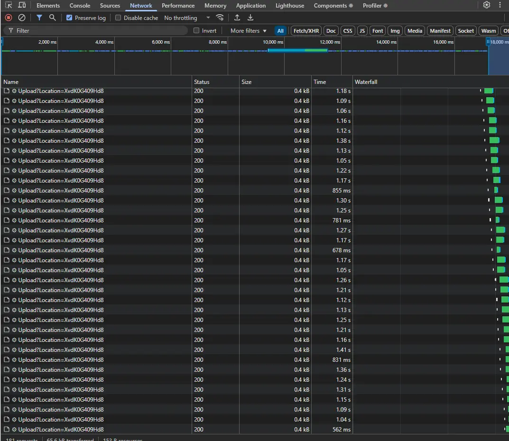Check the Disable cache checkbox

click(117, 17)
